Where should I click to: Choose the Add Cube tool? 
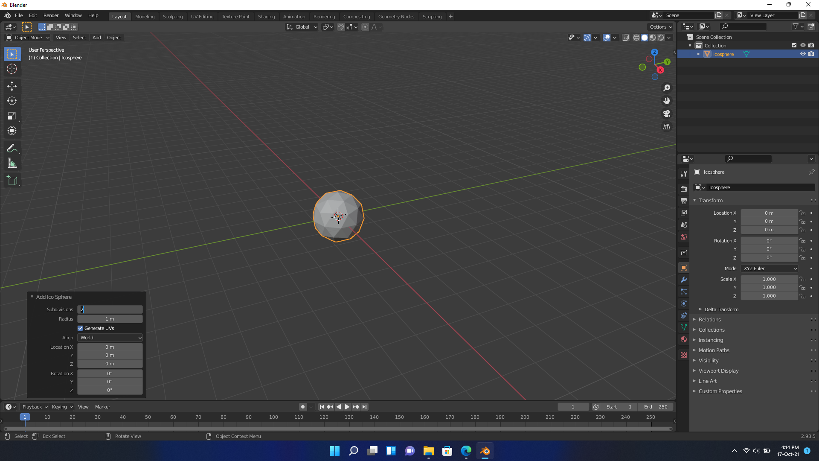[x=12, y=181]
